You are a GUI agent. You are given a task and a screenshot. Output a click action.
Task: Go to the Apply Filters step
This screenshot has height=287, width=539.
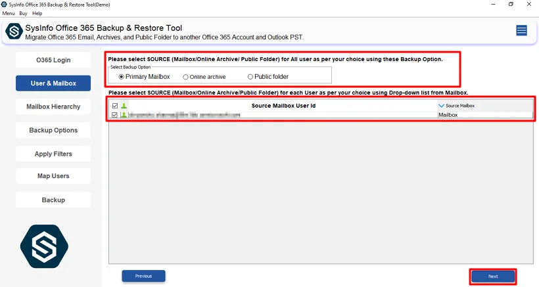coord(53,154)
